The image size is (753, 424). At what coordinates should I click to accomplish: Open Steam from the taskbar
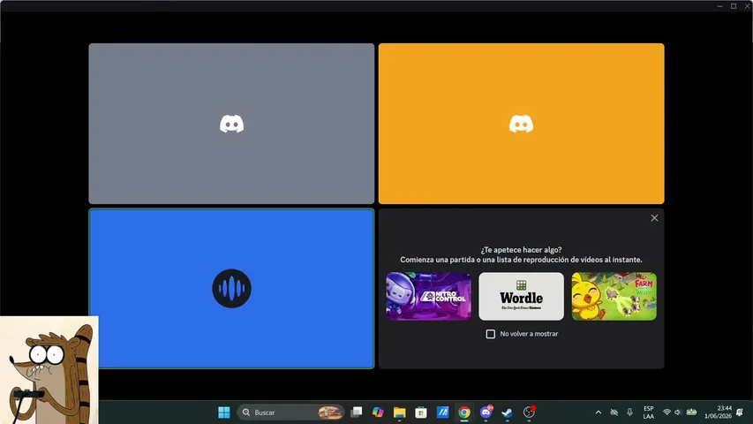(x=507, y=412)
